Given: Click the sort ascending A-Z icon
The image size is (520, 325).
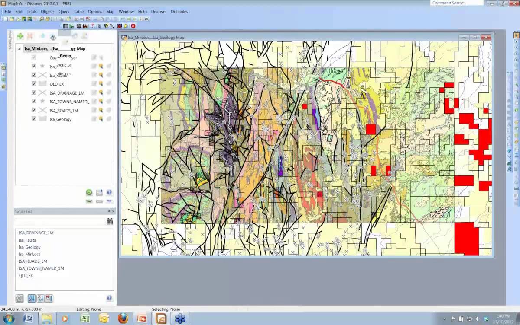Looking at the screenshot, I should tap(32, 298).
